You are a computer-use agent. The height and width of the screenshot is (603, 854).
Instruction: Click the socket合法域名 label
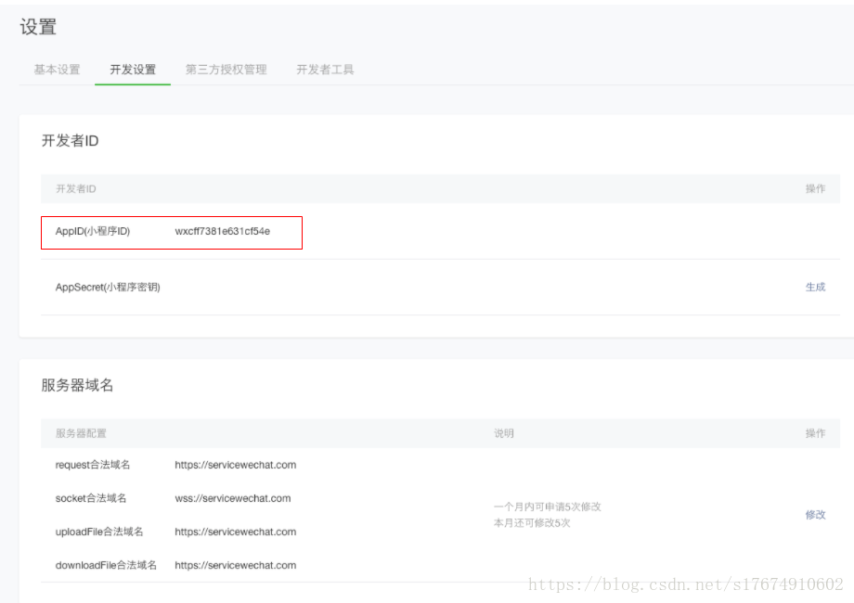(91, 498)
